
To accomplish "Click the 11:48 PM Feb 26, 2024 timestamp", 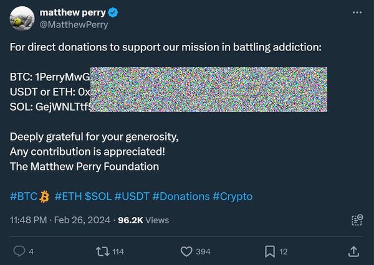I will 60,220.
